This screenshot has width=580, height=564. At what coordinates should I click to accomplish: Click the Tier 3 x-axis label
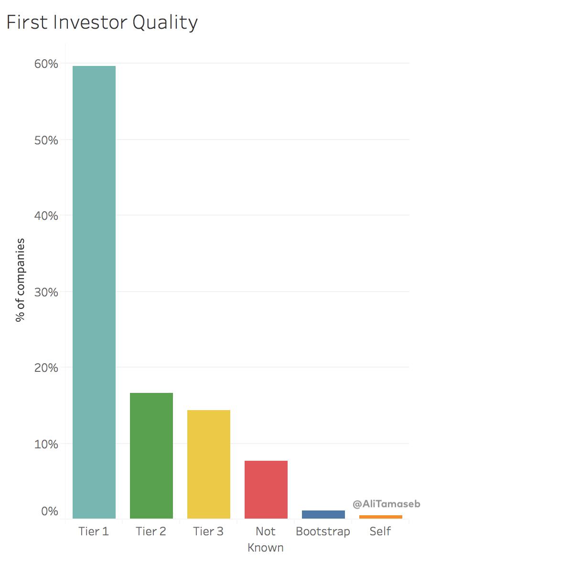208,531
